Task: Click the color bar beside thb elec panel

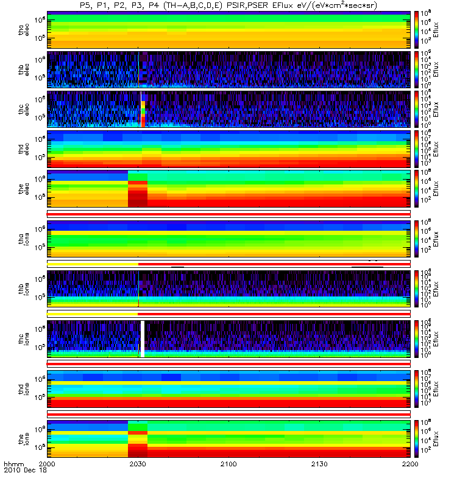Action: [416, 70]
